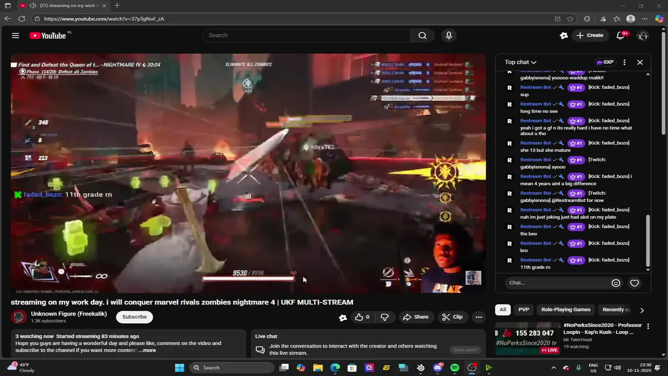This screenshot has height=376, width=668.
Task: Click the taskbar Search box
Action: point(231,368)
